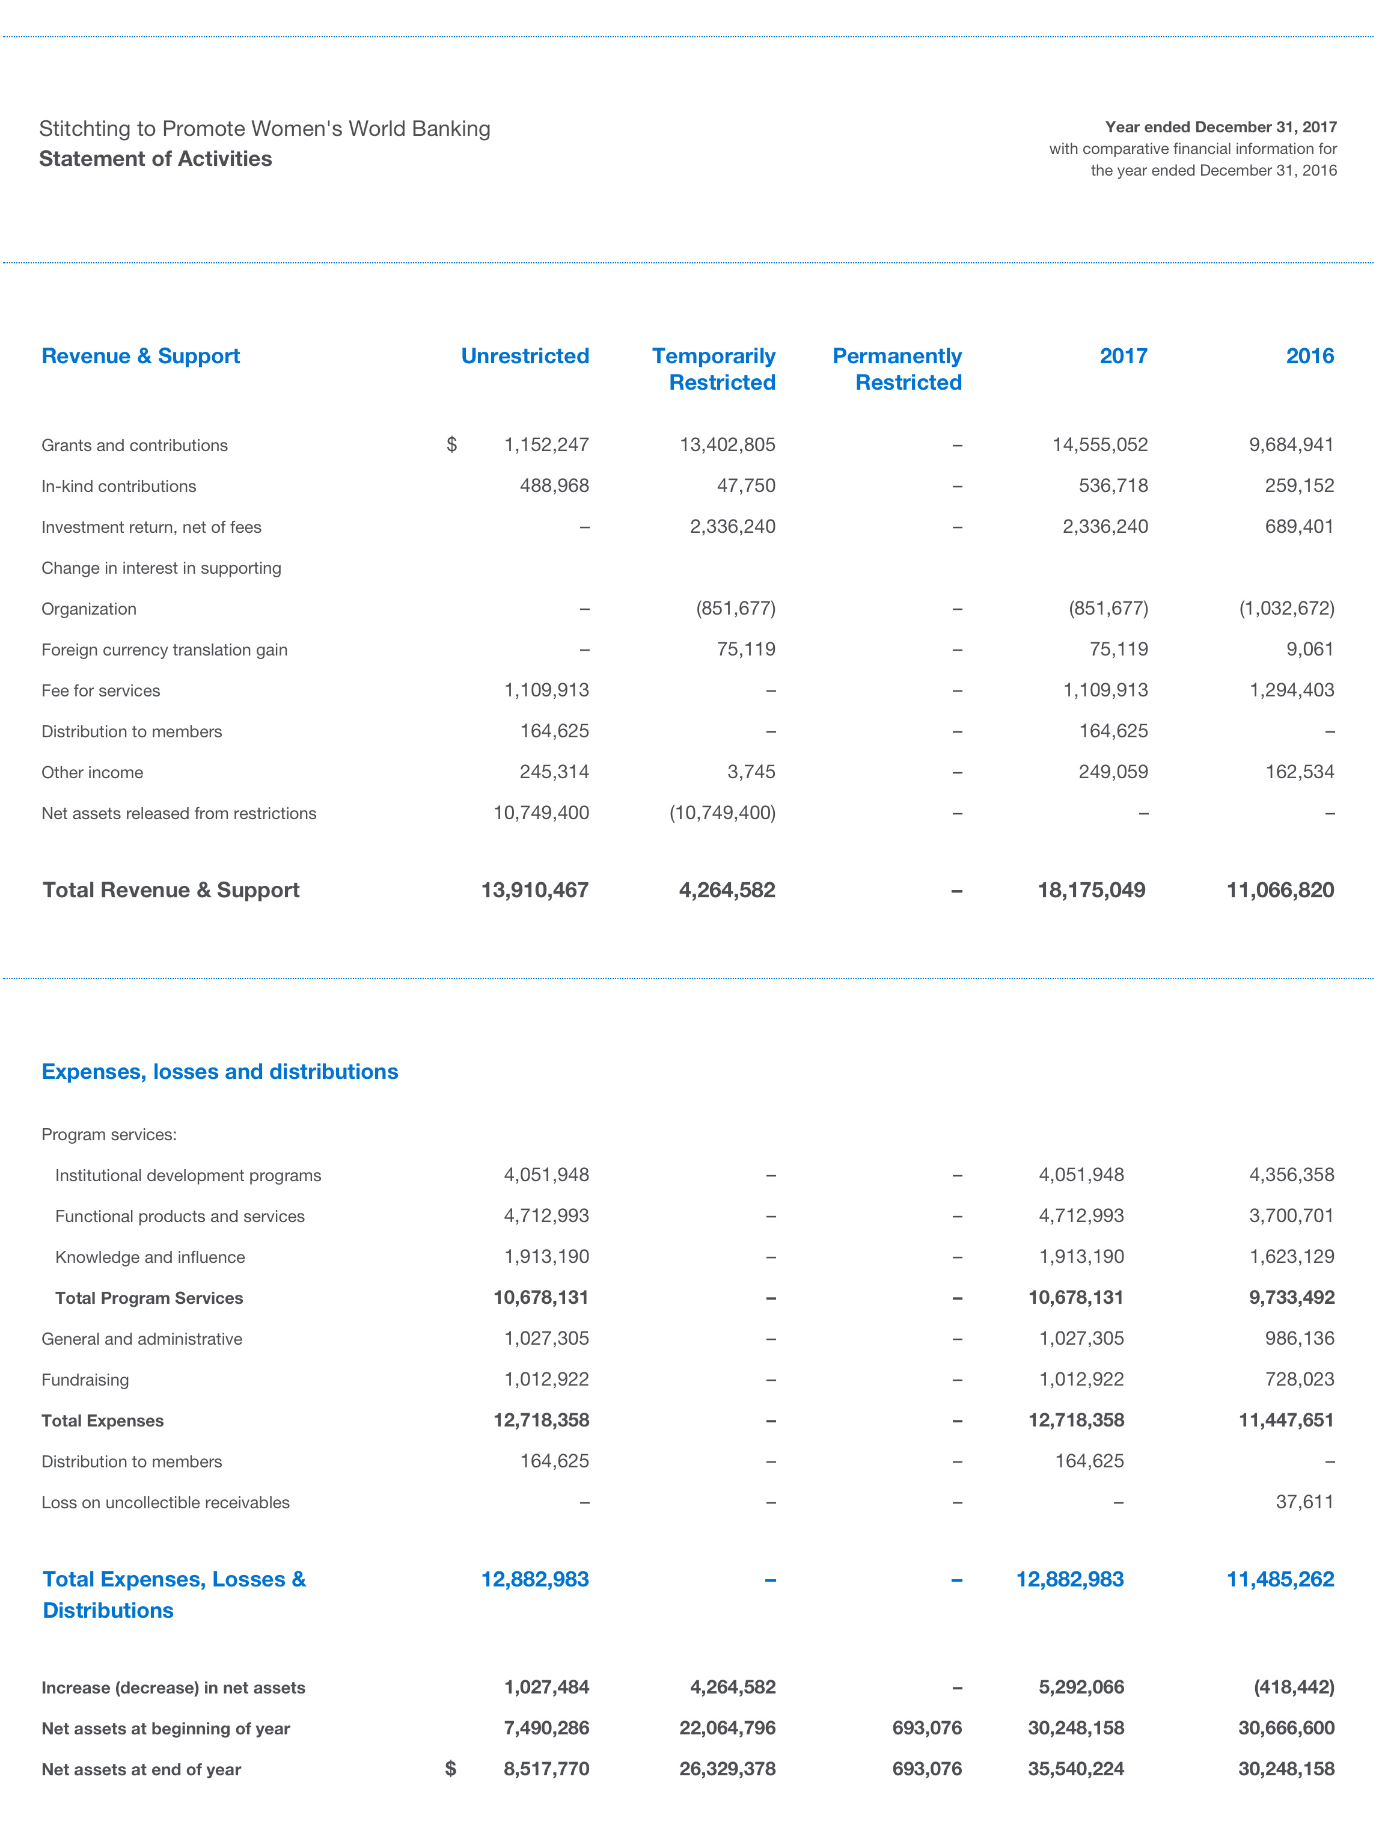Click Investment return, net of fees label

[151, 527]
